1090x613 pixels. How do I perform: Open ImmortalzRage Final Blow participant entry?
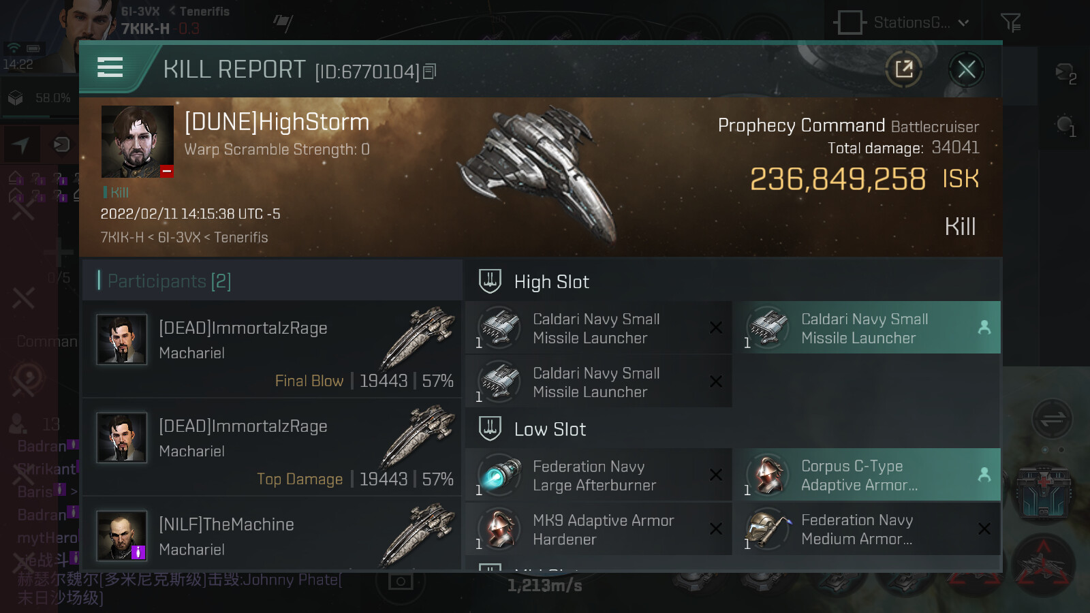tap(272, 349)
